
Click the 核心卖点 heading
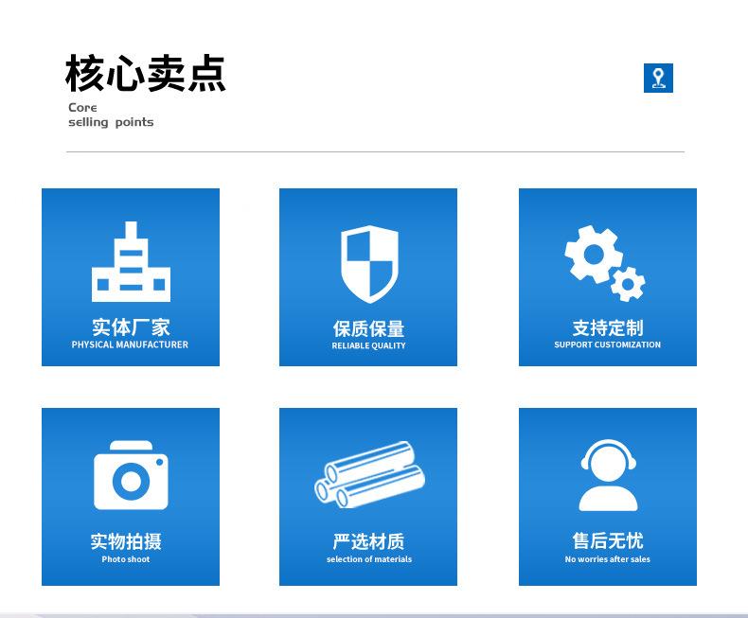coord(146,74)
